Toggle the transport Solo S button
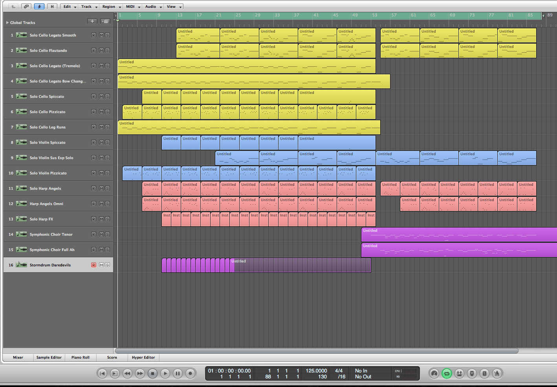 pyautogui.click(x=484, y=373)
